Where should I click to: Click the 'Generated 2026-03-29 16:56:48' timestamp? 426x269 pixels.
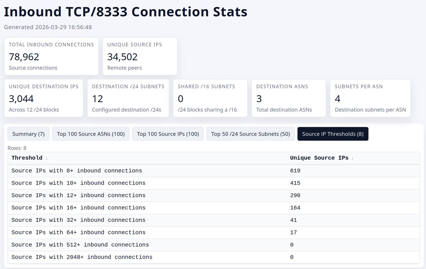point(48,27)
